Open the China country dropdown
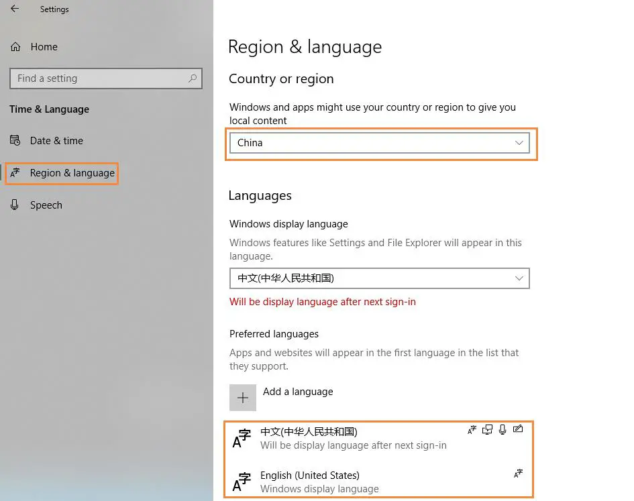Viewport: 634px width, 501px height. 379,143
